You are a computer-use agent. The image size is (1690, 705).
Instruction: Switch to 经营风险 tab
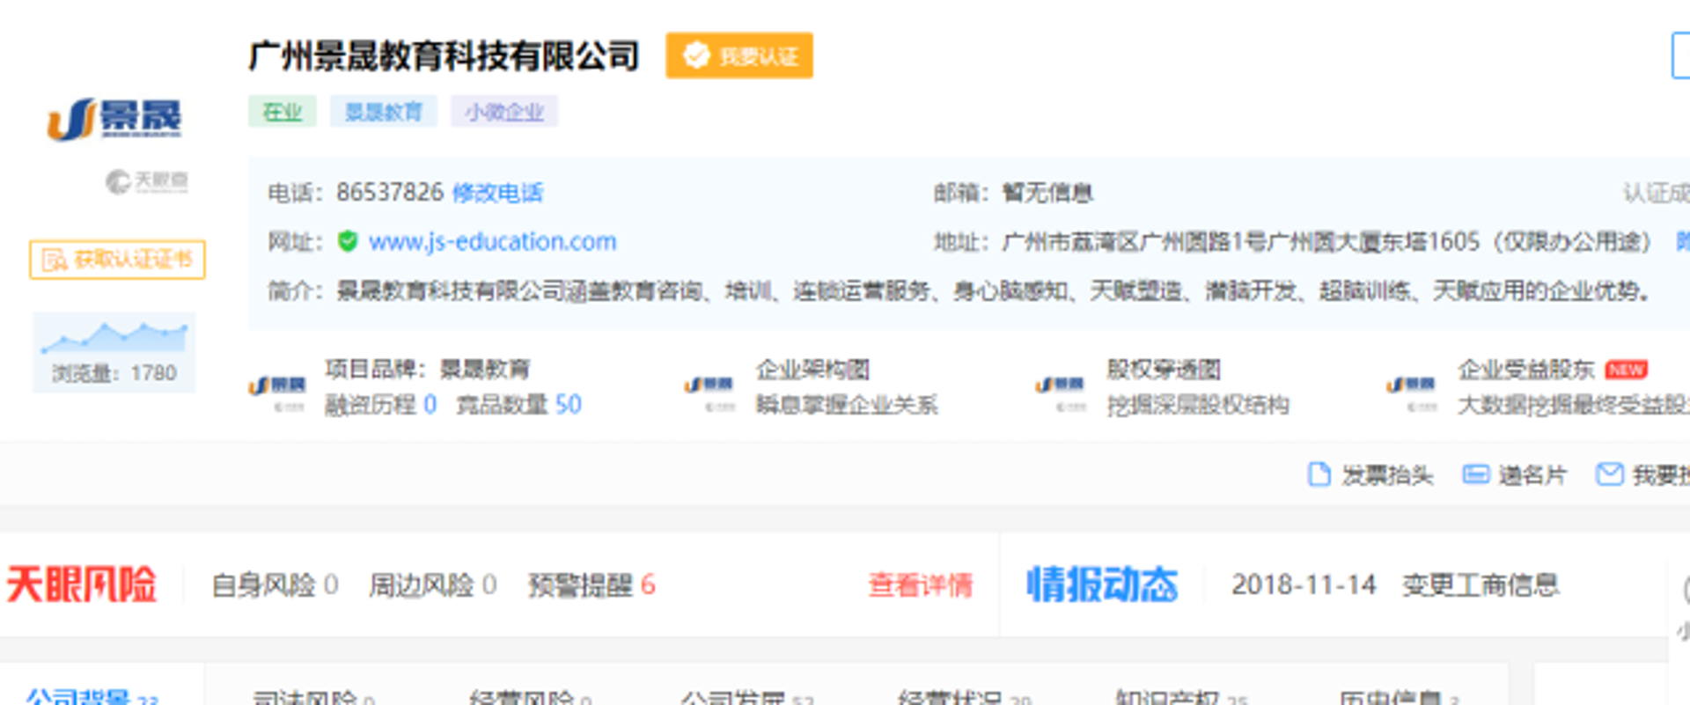(530, 697)
